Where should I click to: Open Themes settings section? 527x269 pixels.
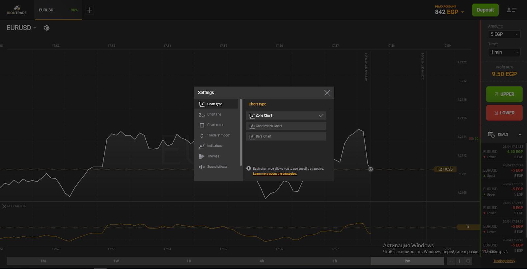[216, 157]
